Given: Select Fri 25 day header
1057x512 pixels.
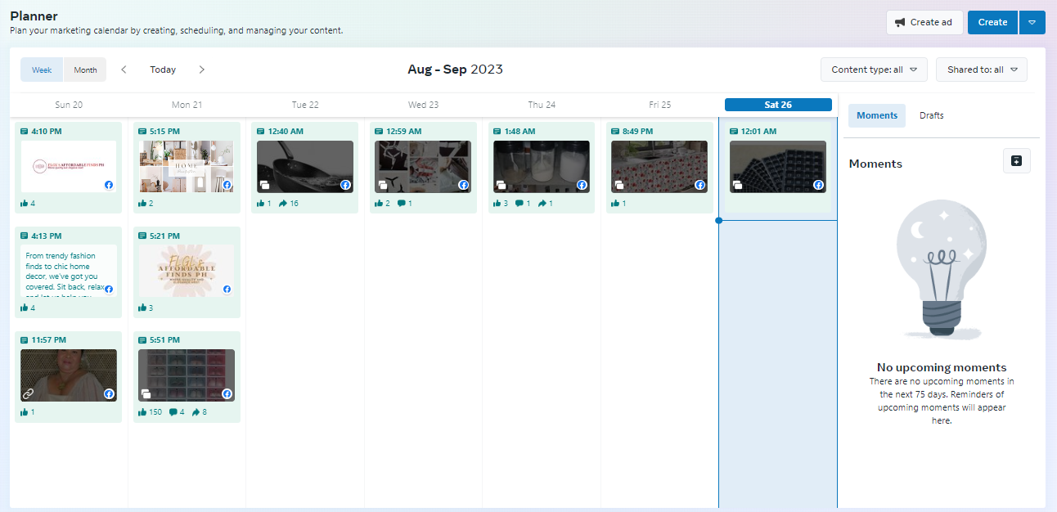Looking at the screenshot, I should pyautogui.click(x=659, y=105).
